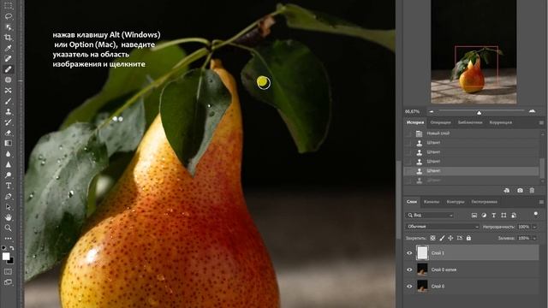Toggle lock all padlock
Viewport: 548px width, 308px height.
tap(468, 238)
